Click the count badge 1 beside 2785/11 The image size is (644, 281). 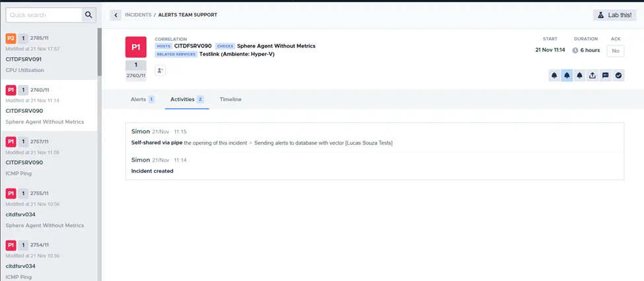point(23,38)
